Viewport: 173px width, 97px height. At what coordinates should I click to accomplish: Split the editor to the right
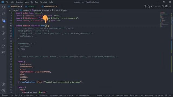coord(167,6)
